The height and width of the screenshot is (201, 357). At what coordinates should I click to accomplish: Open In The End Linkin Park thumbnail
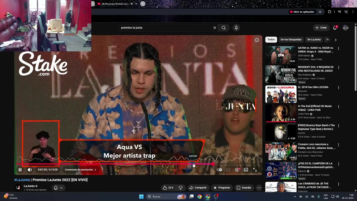point(281,113)
